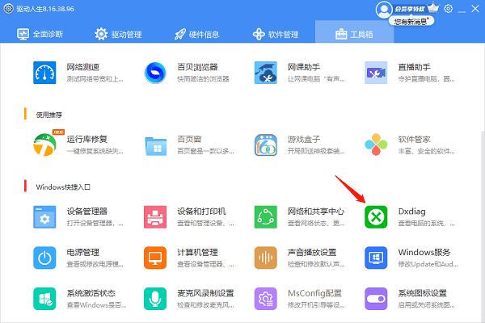Switch to the 硬件信息 tab
The width and height of the screenshot is (485, 323).
click(x=196, y=34)
